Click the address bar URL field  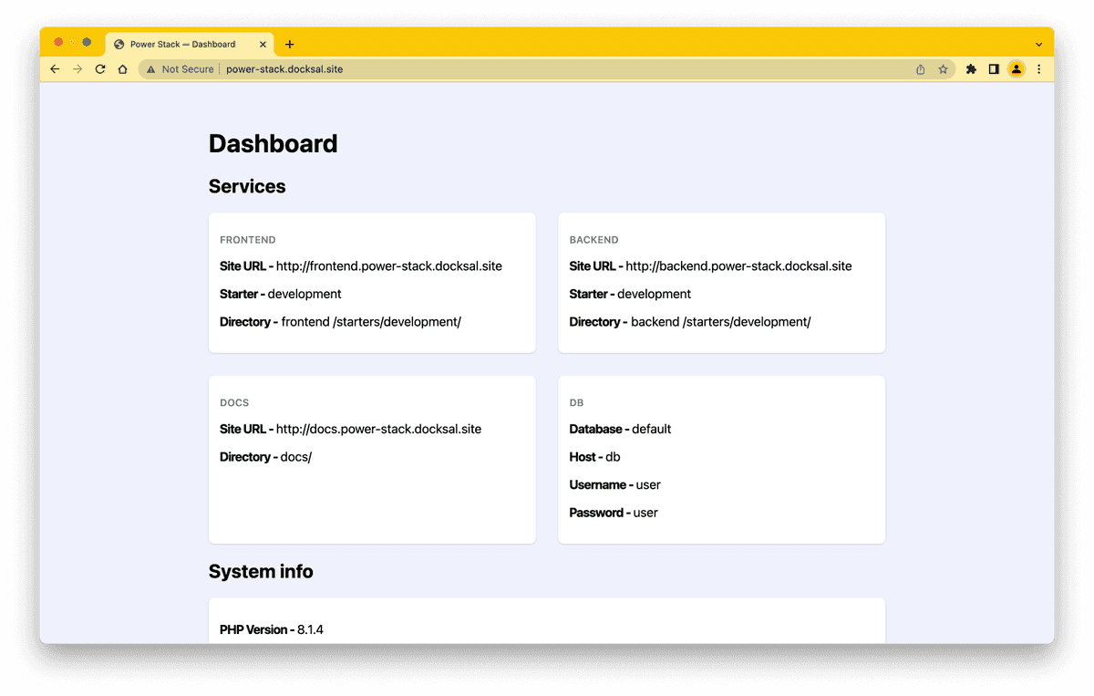pyautogui.click(x=547, y=69)
